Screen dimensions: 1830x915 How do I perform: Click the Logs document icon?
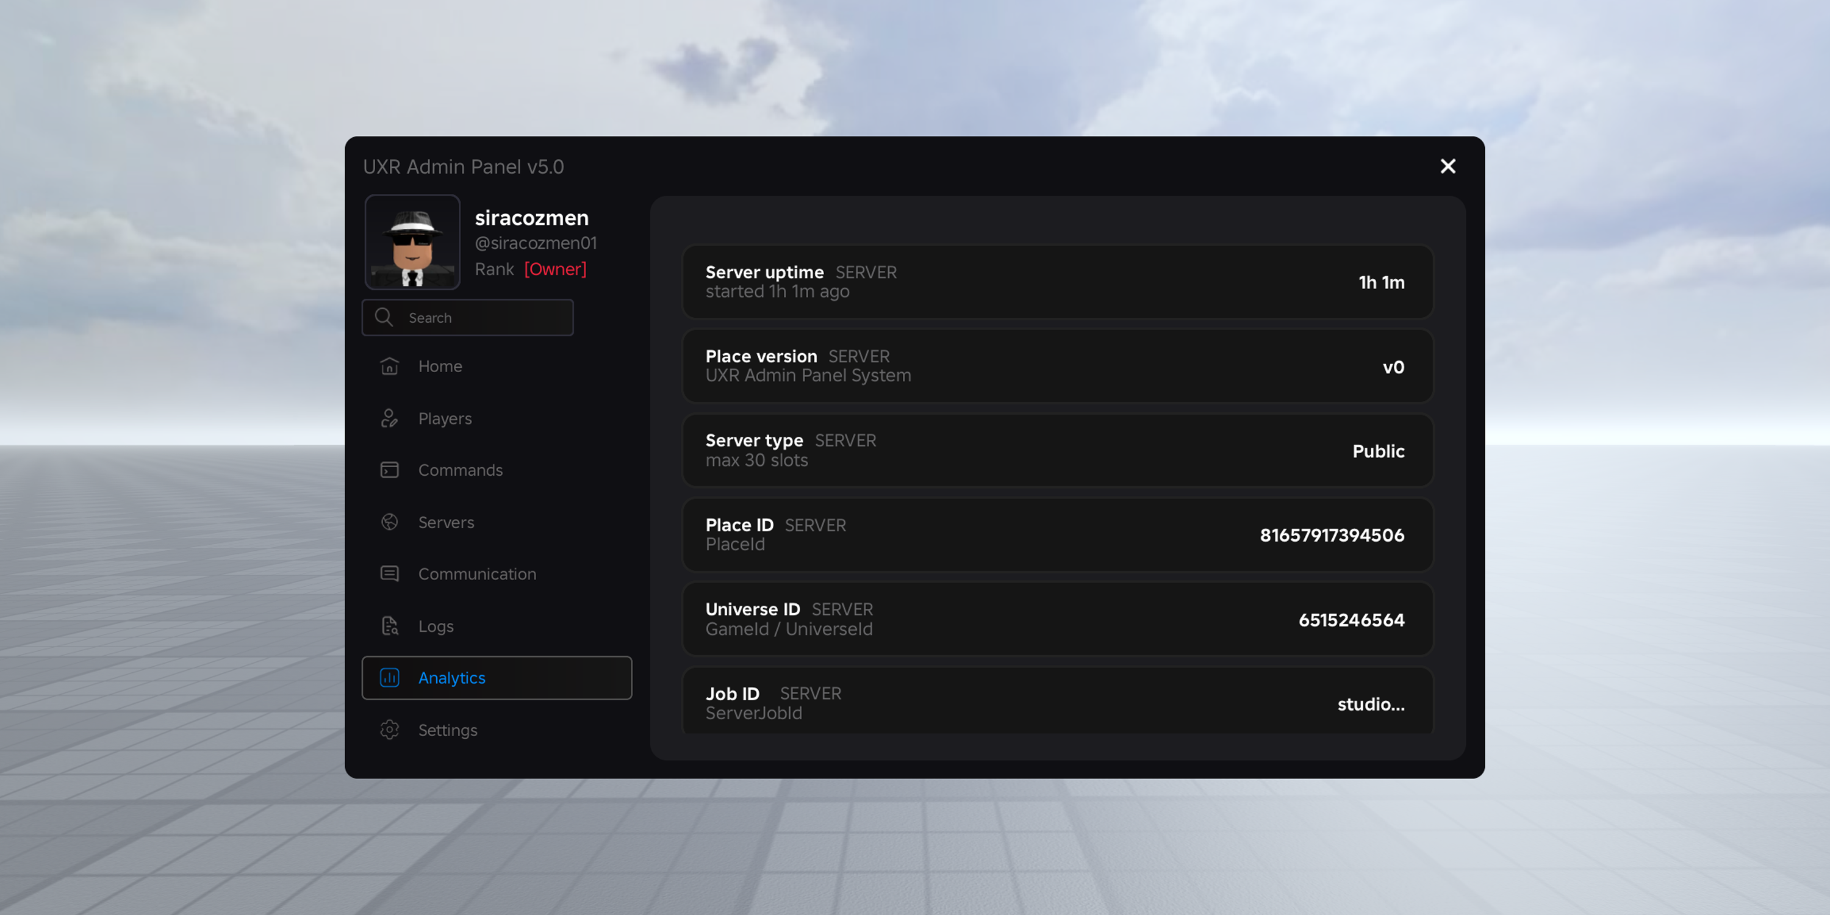[389, 626]
